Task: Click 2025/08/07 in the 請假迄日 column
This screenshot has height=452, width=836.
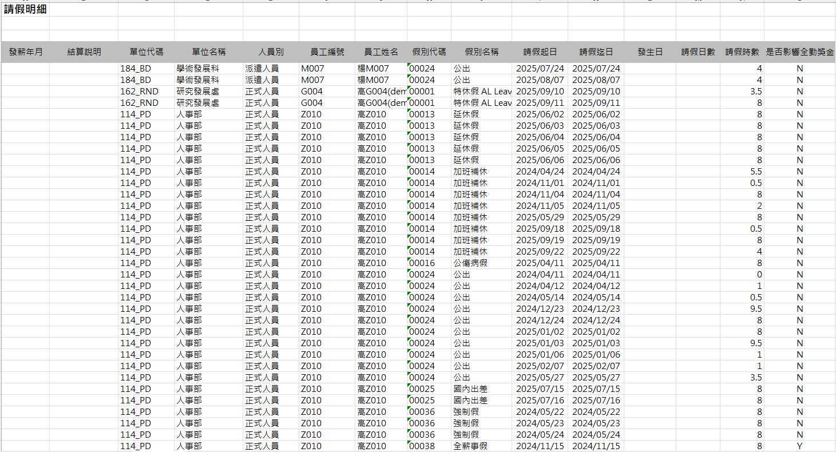Action: coord(596,80)
